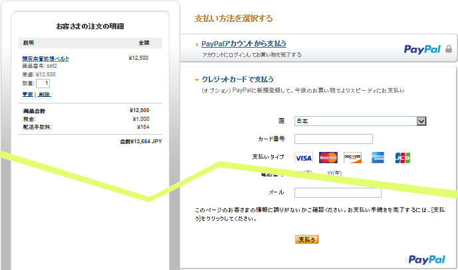The height and width of the screenshot is (270, 458).
Task: Select the VISA card icon
Action: [304, 158]
